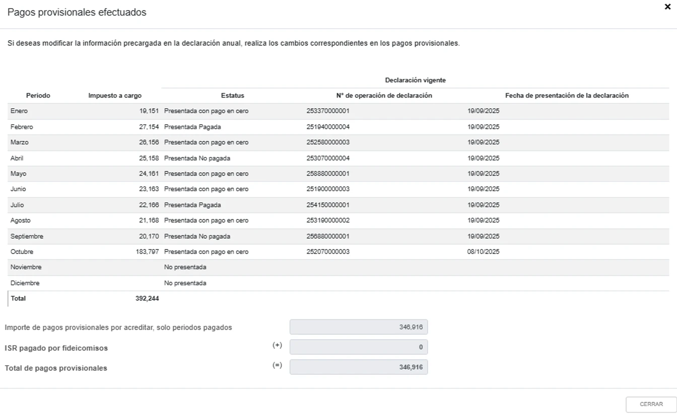Select operation number 258880000001
Image resolution: width=677 pixels, height=416 pixels.
click(x=328, y=174)
